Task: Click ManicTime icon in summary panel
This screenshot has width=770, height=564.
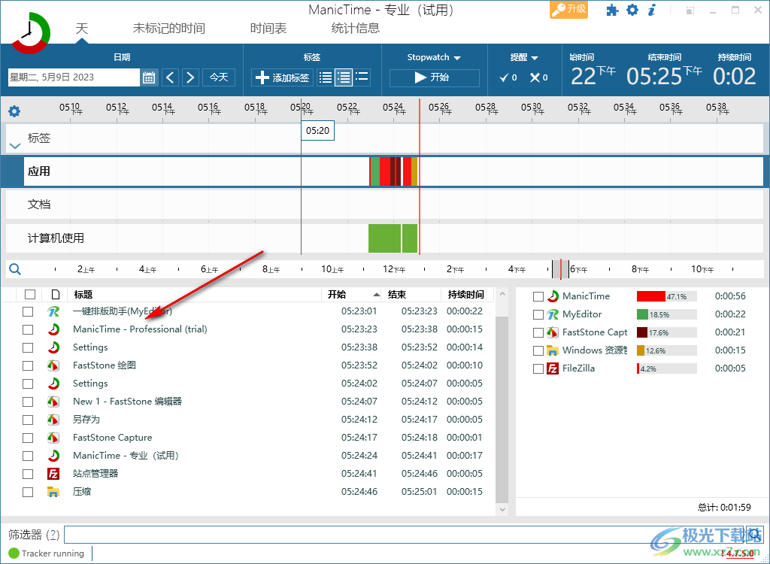Action: (553, 296)
